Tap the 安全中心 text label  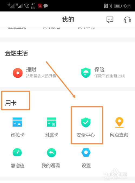(86, 135)
